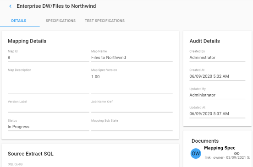Screen dimensions: 253x167
Task: Click the link icon beside Mapping Spec
Action: point(236,153)
